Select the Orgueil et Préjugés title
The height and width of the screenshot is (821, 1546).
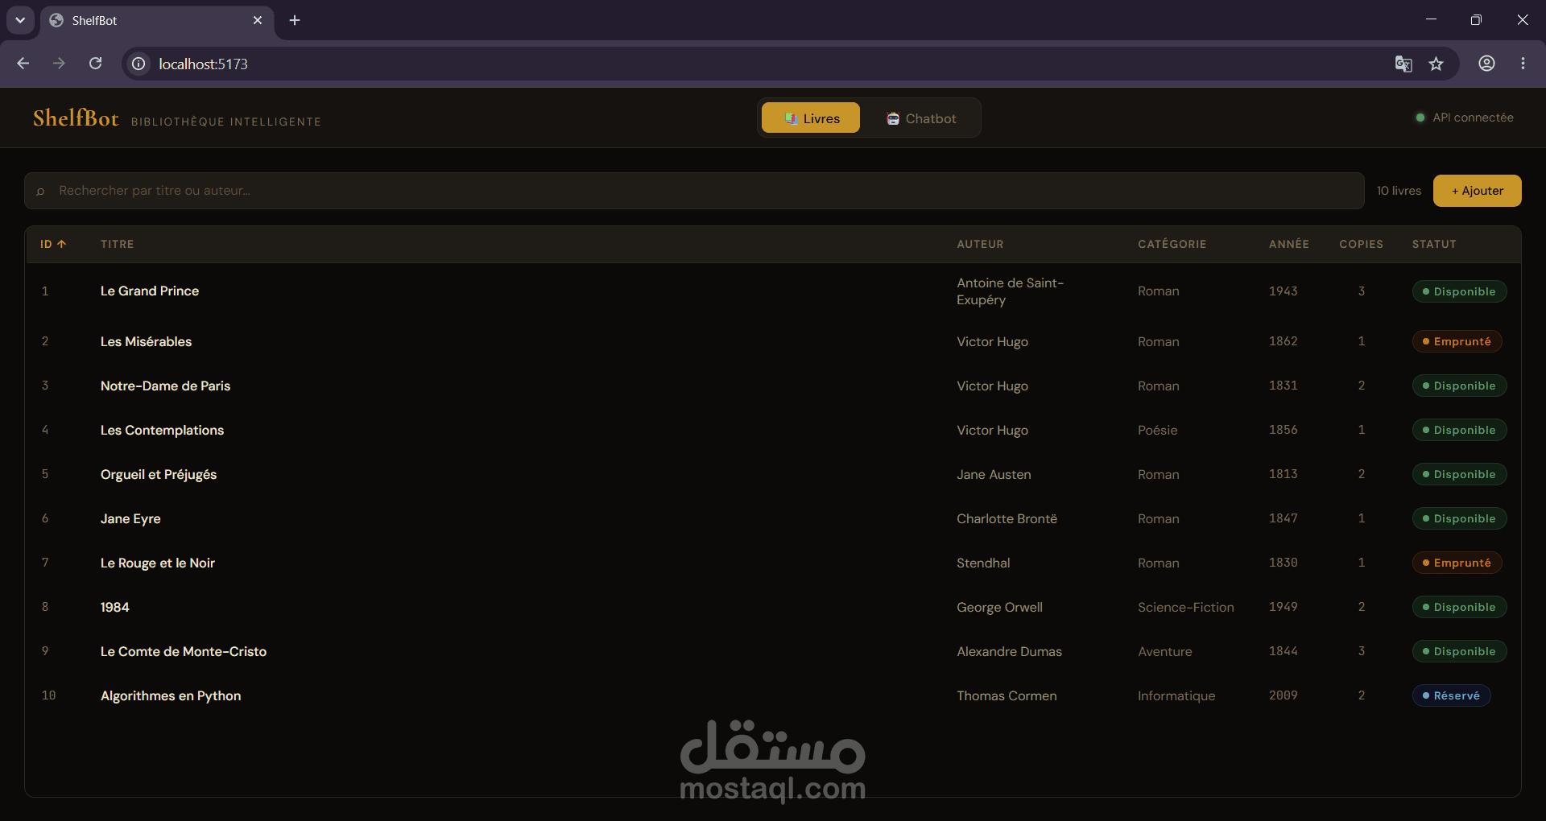tap(159, 474)
